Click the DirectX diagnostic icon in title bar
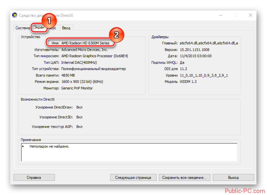Image resolution: width=267 pixels, height=195 pixels. 15,15
